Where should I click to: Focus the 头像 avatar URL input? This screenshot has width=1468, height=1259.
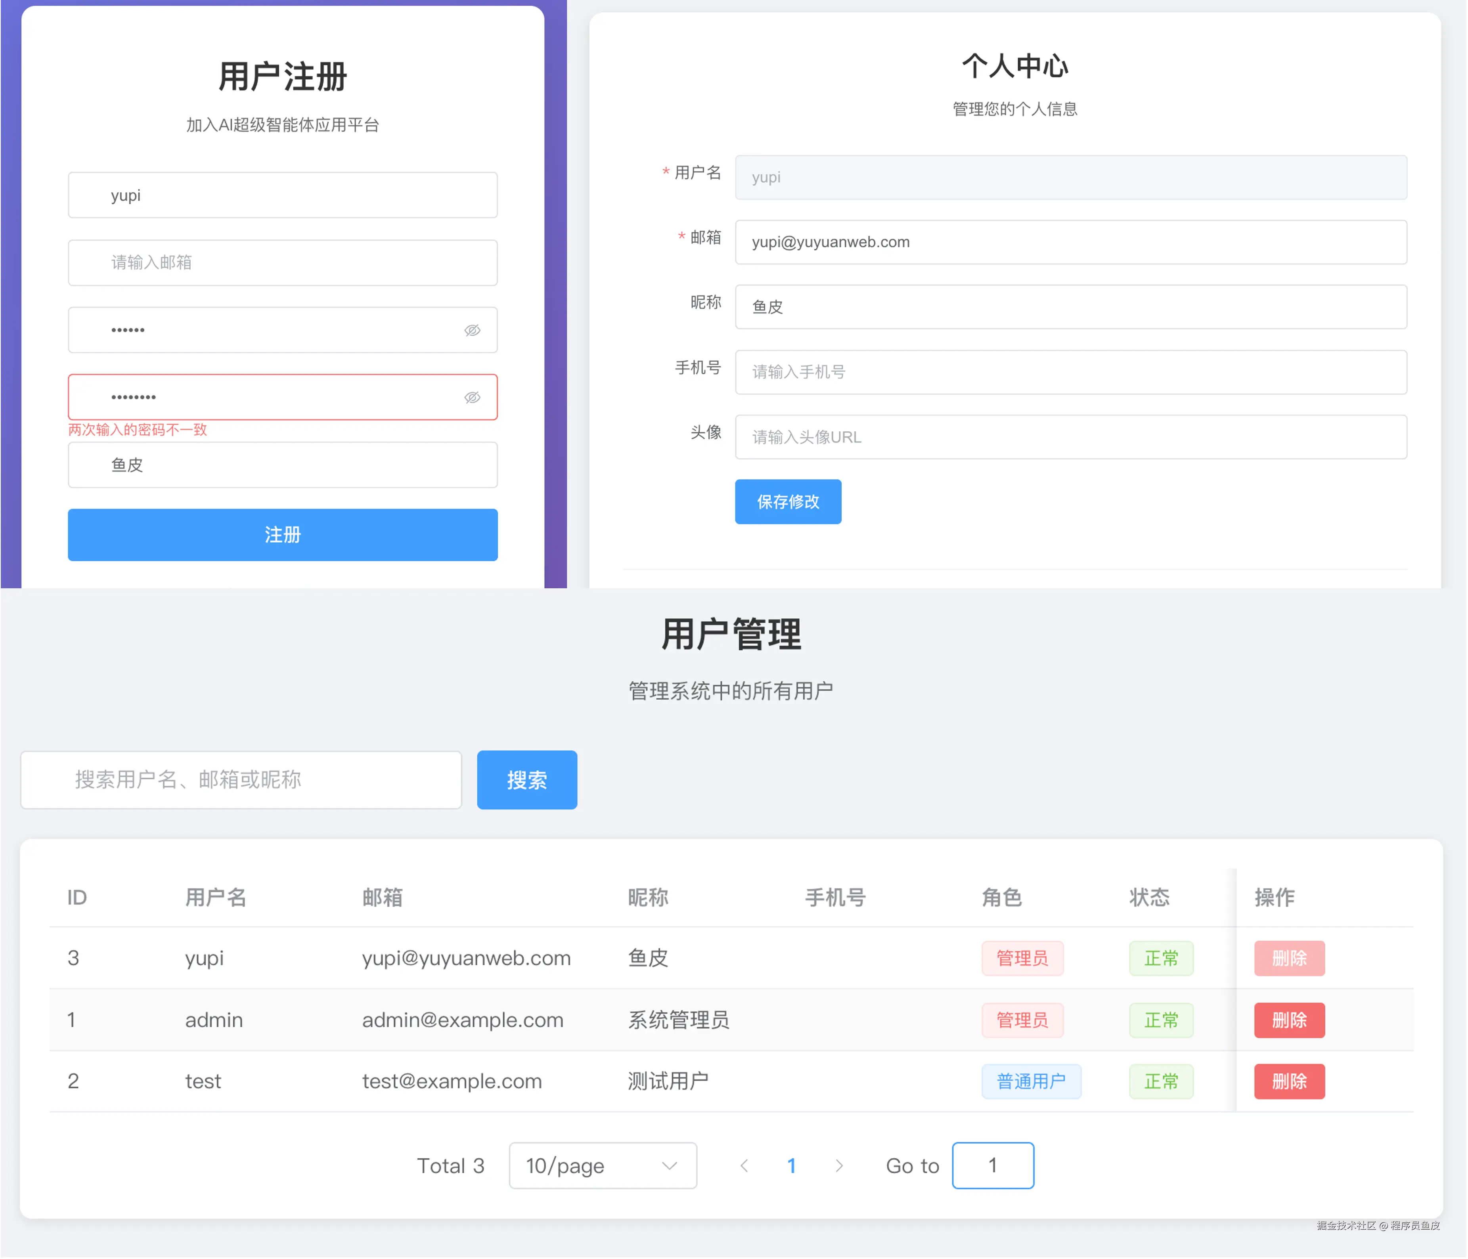(1070, 437)
